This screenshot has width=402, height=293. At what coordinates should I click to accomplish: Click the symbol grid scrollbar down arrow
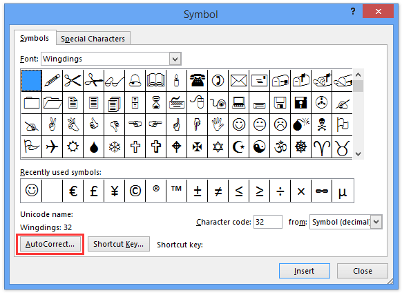point(358,154)
